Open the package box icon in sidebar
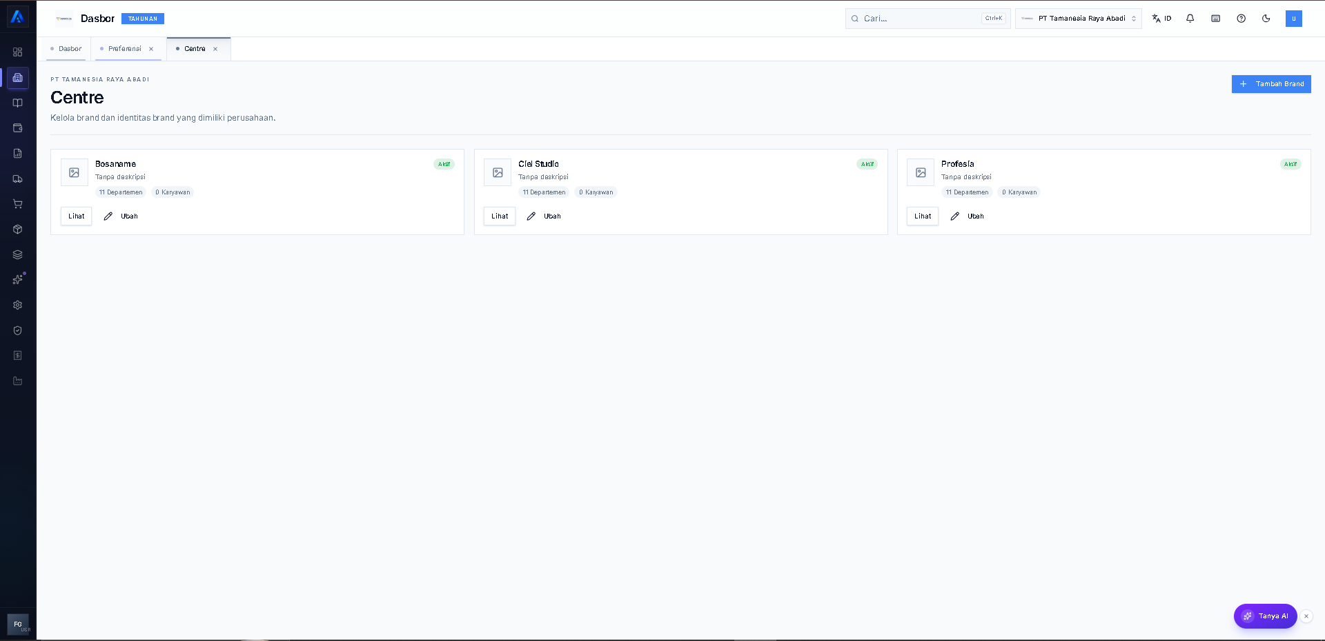1325x641 pixels. tap(18, 230)
